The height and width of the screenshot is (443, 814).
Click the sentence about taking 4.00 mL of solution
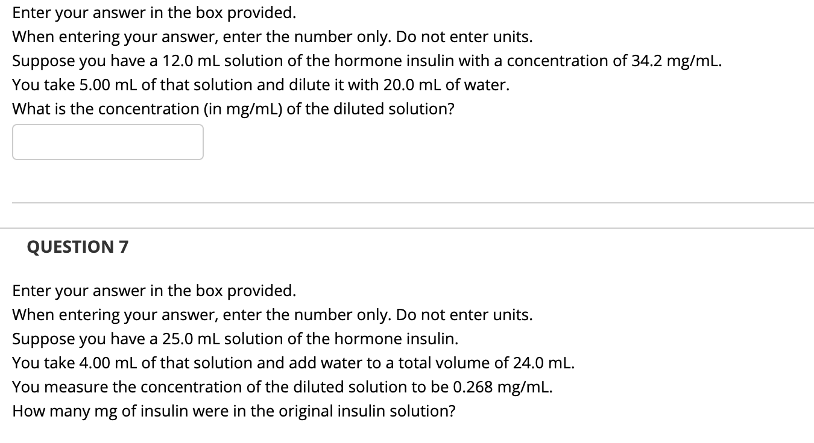click(293, 363)
